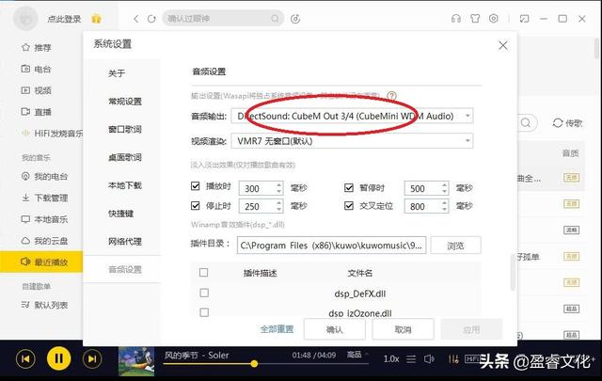Toggle the select-all plugins header checkbox
The width and height of the screenshot is (602, 381).
tap(204, 272)
